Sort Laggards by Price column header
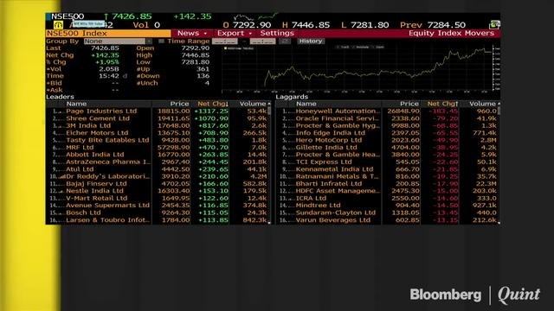 coord(409,104)
